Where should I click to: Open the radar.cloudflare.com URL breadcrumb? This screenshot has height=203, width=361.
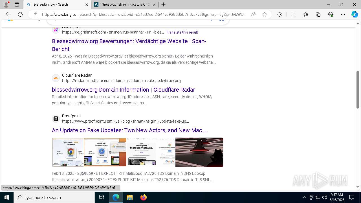[x=121, y=81]
